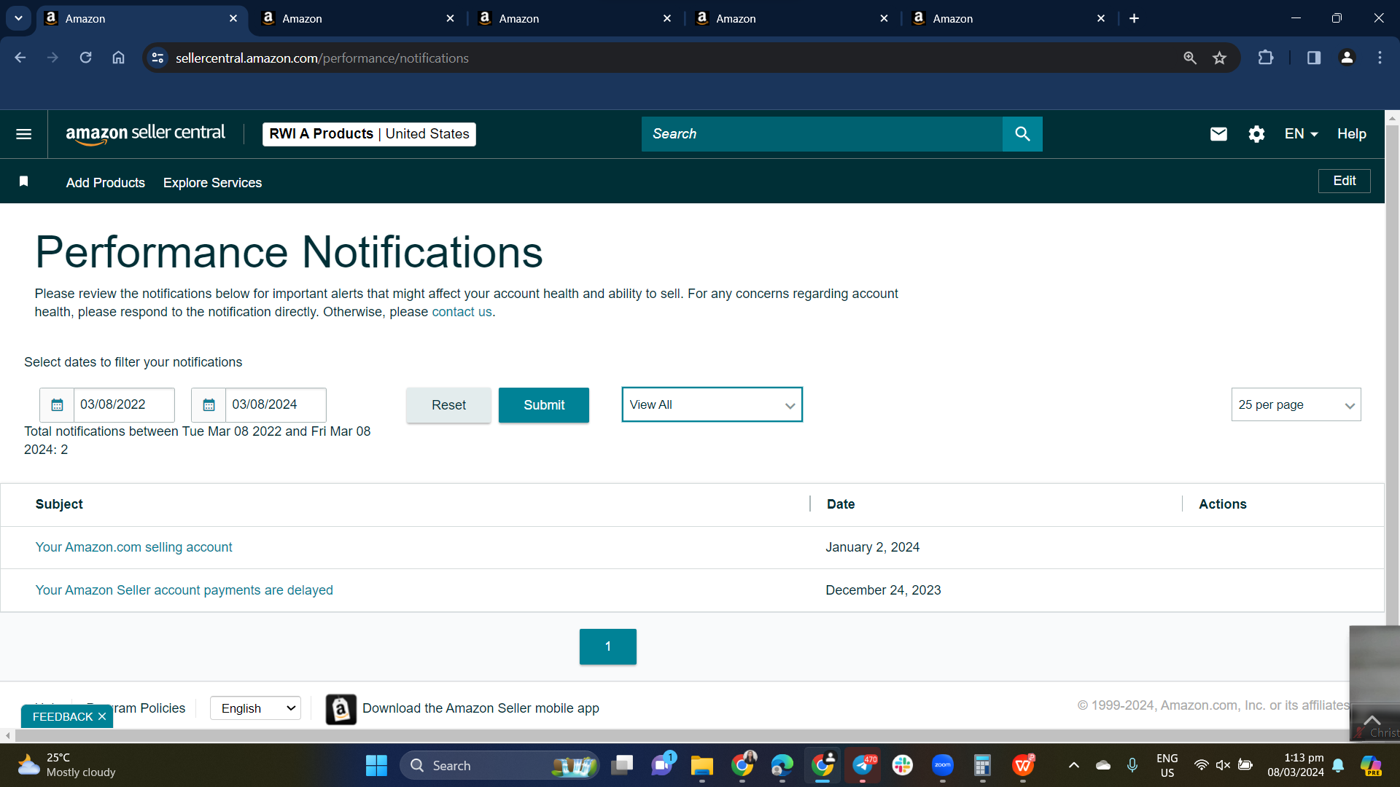The height and width of the screenshot is (787, 1400).
Task: Open the Seller Central hamburger menu
Action: tap(23, 134)
